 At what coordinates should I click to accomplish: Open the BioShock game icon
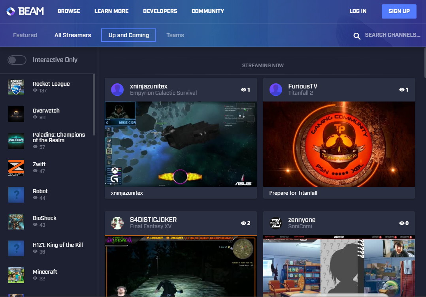16,222
